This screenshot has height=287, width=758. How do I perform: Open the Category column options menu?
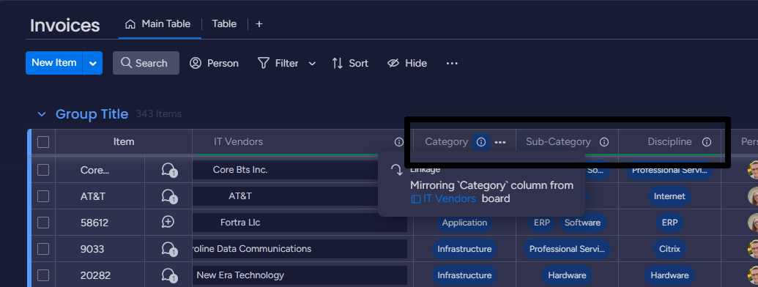point(500,142)
